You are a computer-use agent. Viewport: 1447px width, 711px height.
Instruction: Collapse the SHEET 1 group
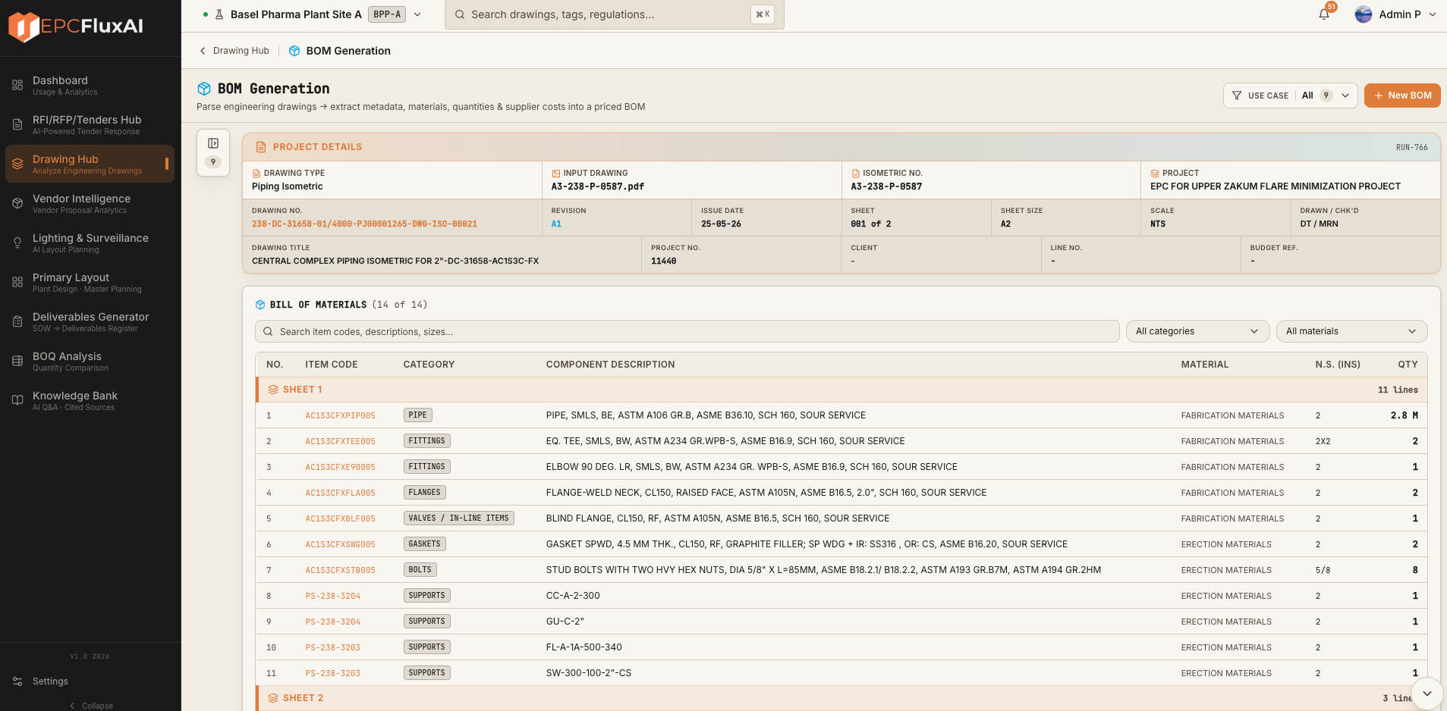[x=841, y=390]
